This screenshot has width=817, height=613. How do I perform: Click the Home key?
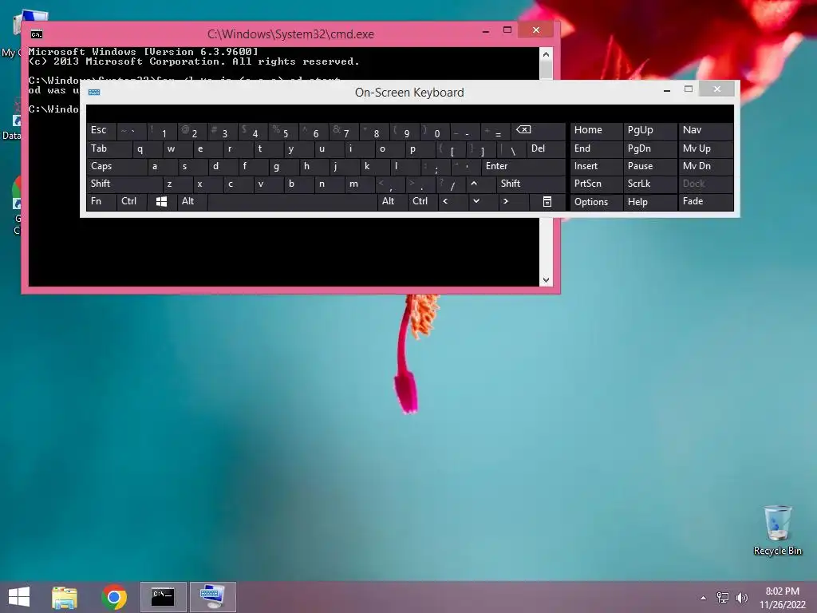tap(596, 131)
